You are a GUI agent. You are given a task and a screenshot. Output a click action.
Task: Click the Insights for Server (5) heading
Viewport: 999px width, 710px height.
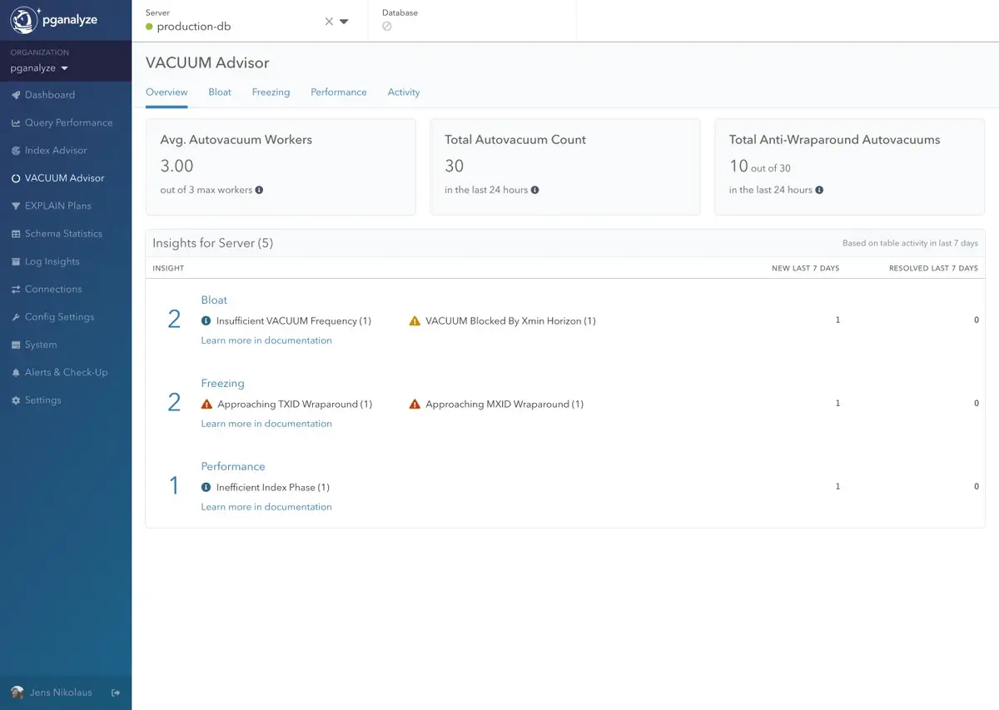[213, 243]
